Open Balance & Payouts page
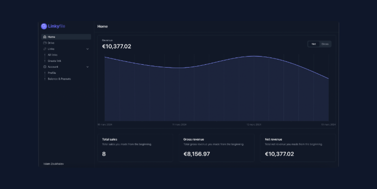 59,79
